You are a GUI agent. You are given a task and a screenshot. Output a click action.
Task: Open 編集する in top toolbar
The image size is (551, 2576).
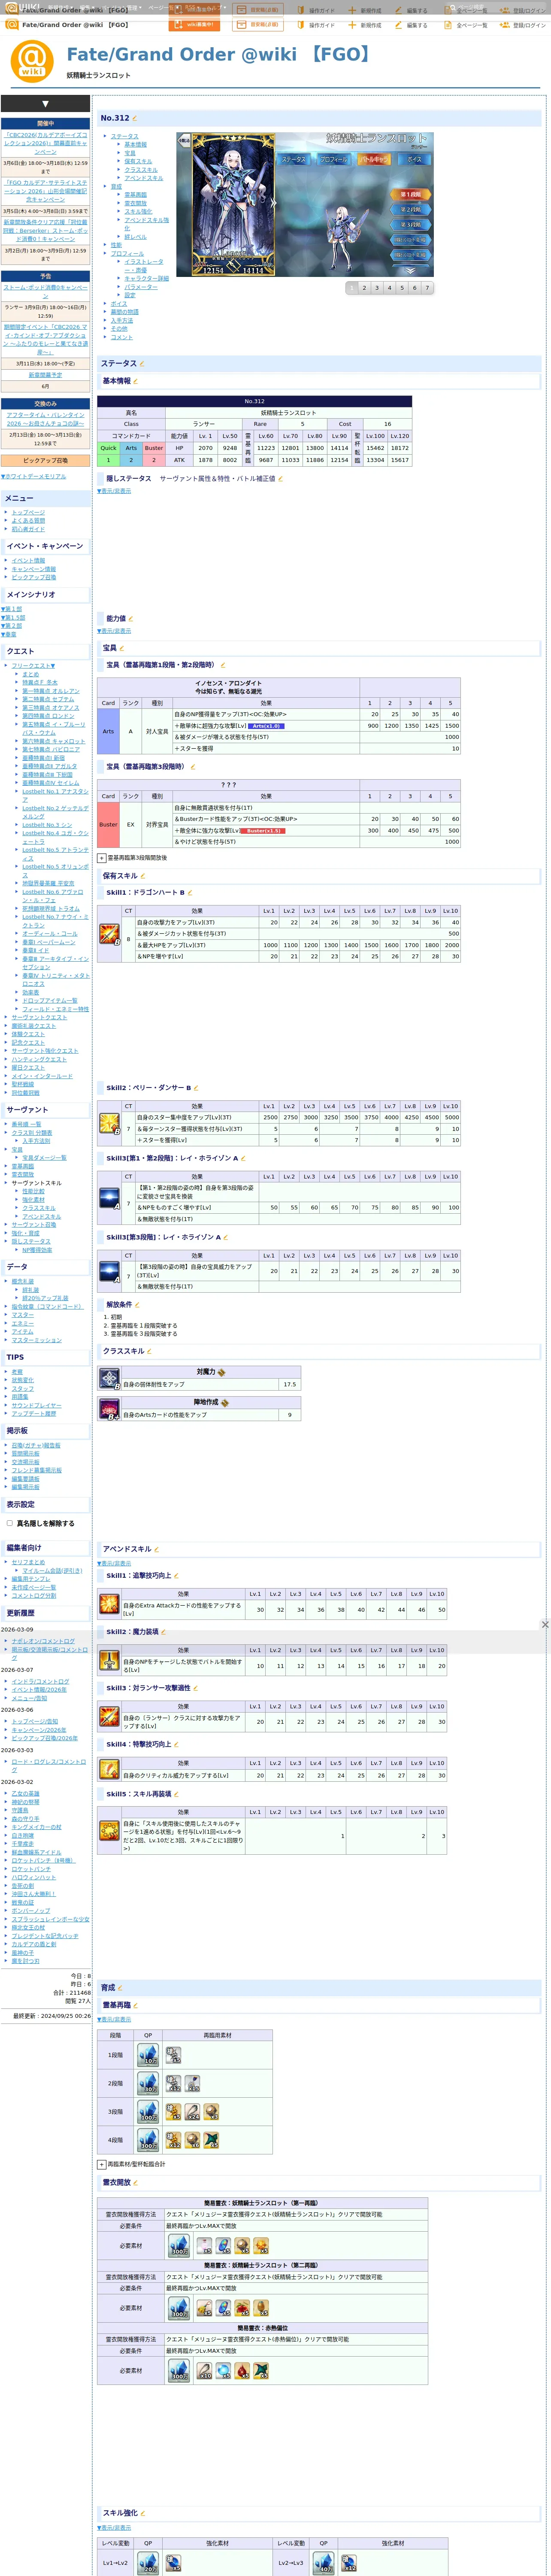coord(411,25)
